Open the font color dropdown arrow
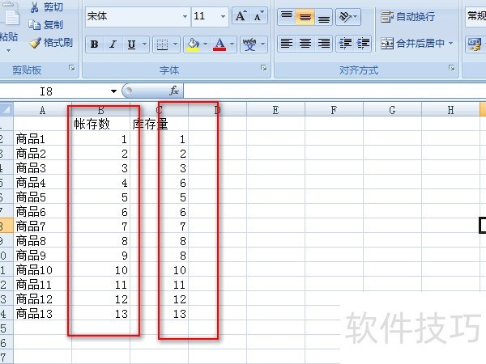This screenshot has height=364, width=486. (232, 44)
